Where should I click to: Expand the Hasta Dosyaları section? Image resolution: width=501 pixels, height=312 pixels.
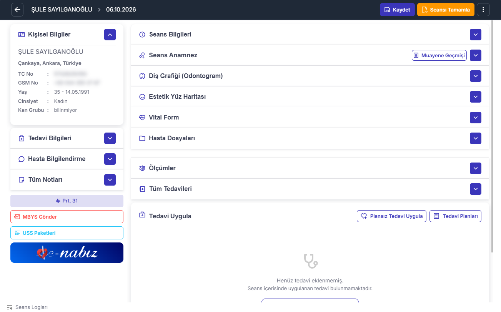pos(476,138)
